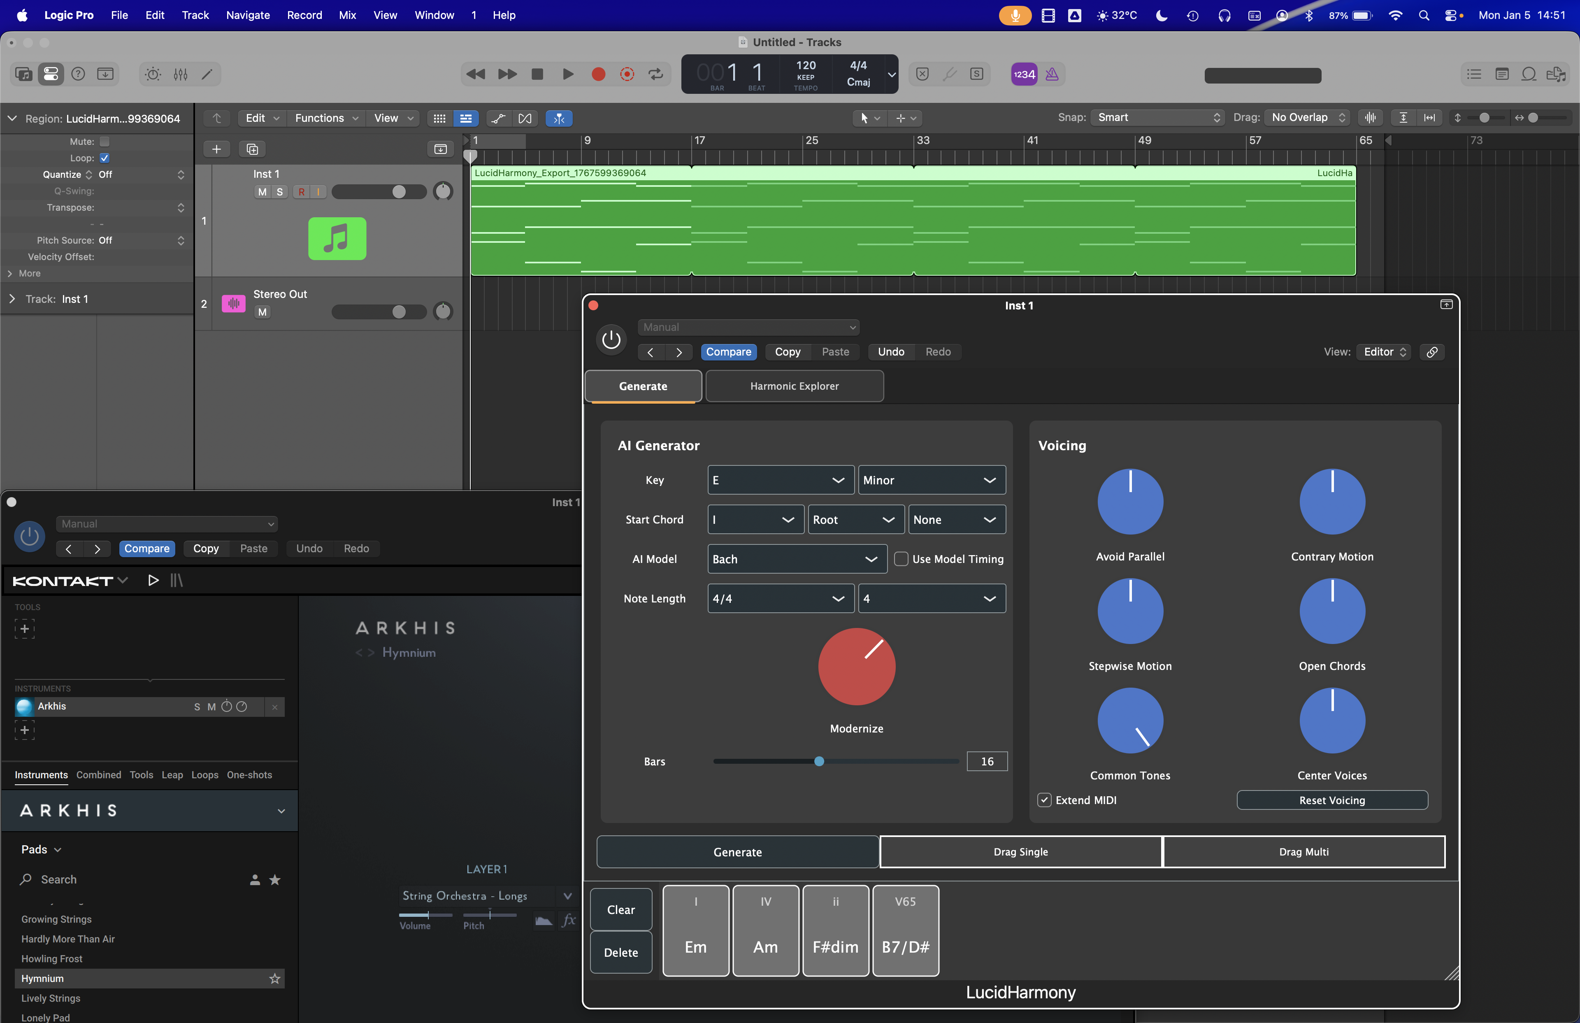Toggle the Mute checkbox in Region inspector
Image resolution: width=1580 pixels, height=1023 pixels.
pyautogui.click(x=104, y=142)
